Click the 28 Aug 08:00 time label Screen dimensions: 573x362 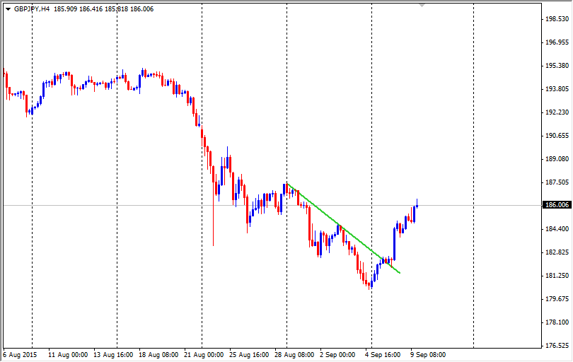294,355
